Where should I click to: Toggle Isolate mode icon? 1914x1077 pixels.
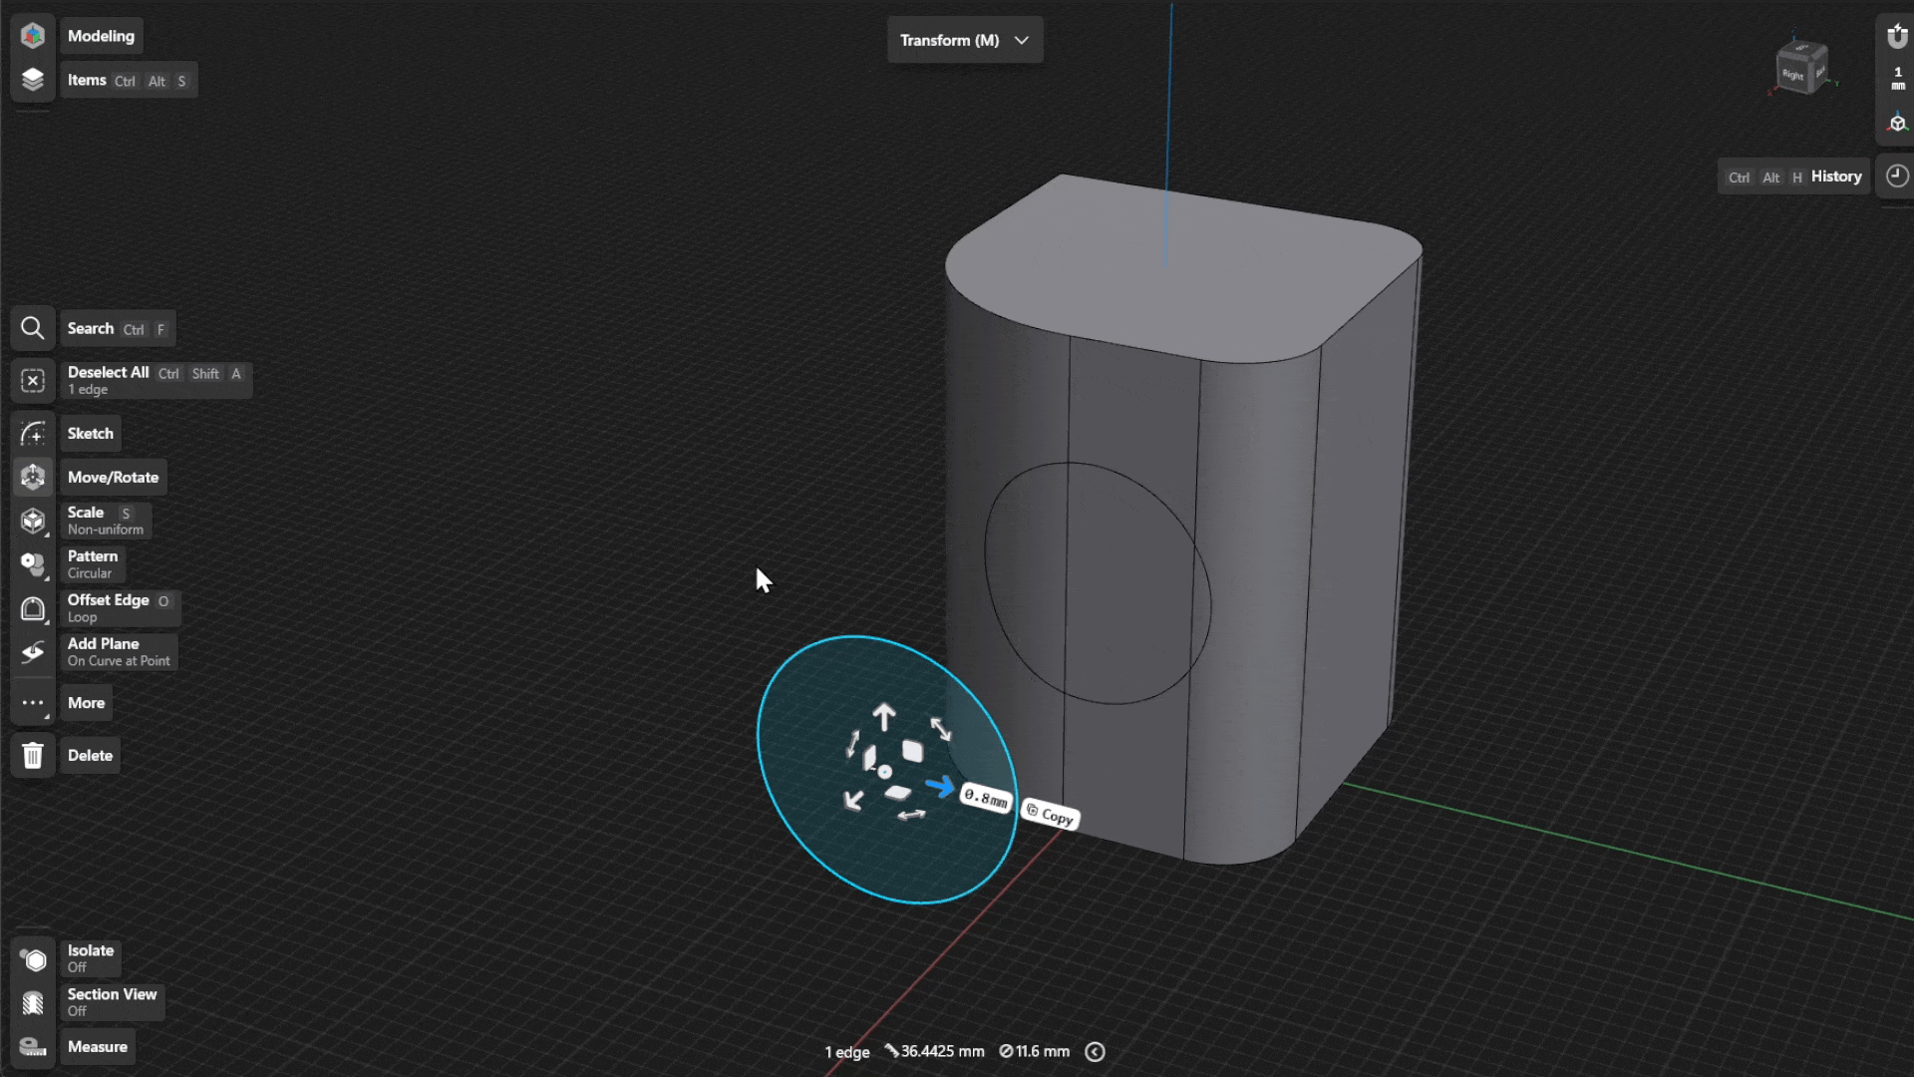click(33, 959)
